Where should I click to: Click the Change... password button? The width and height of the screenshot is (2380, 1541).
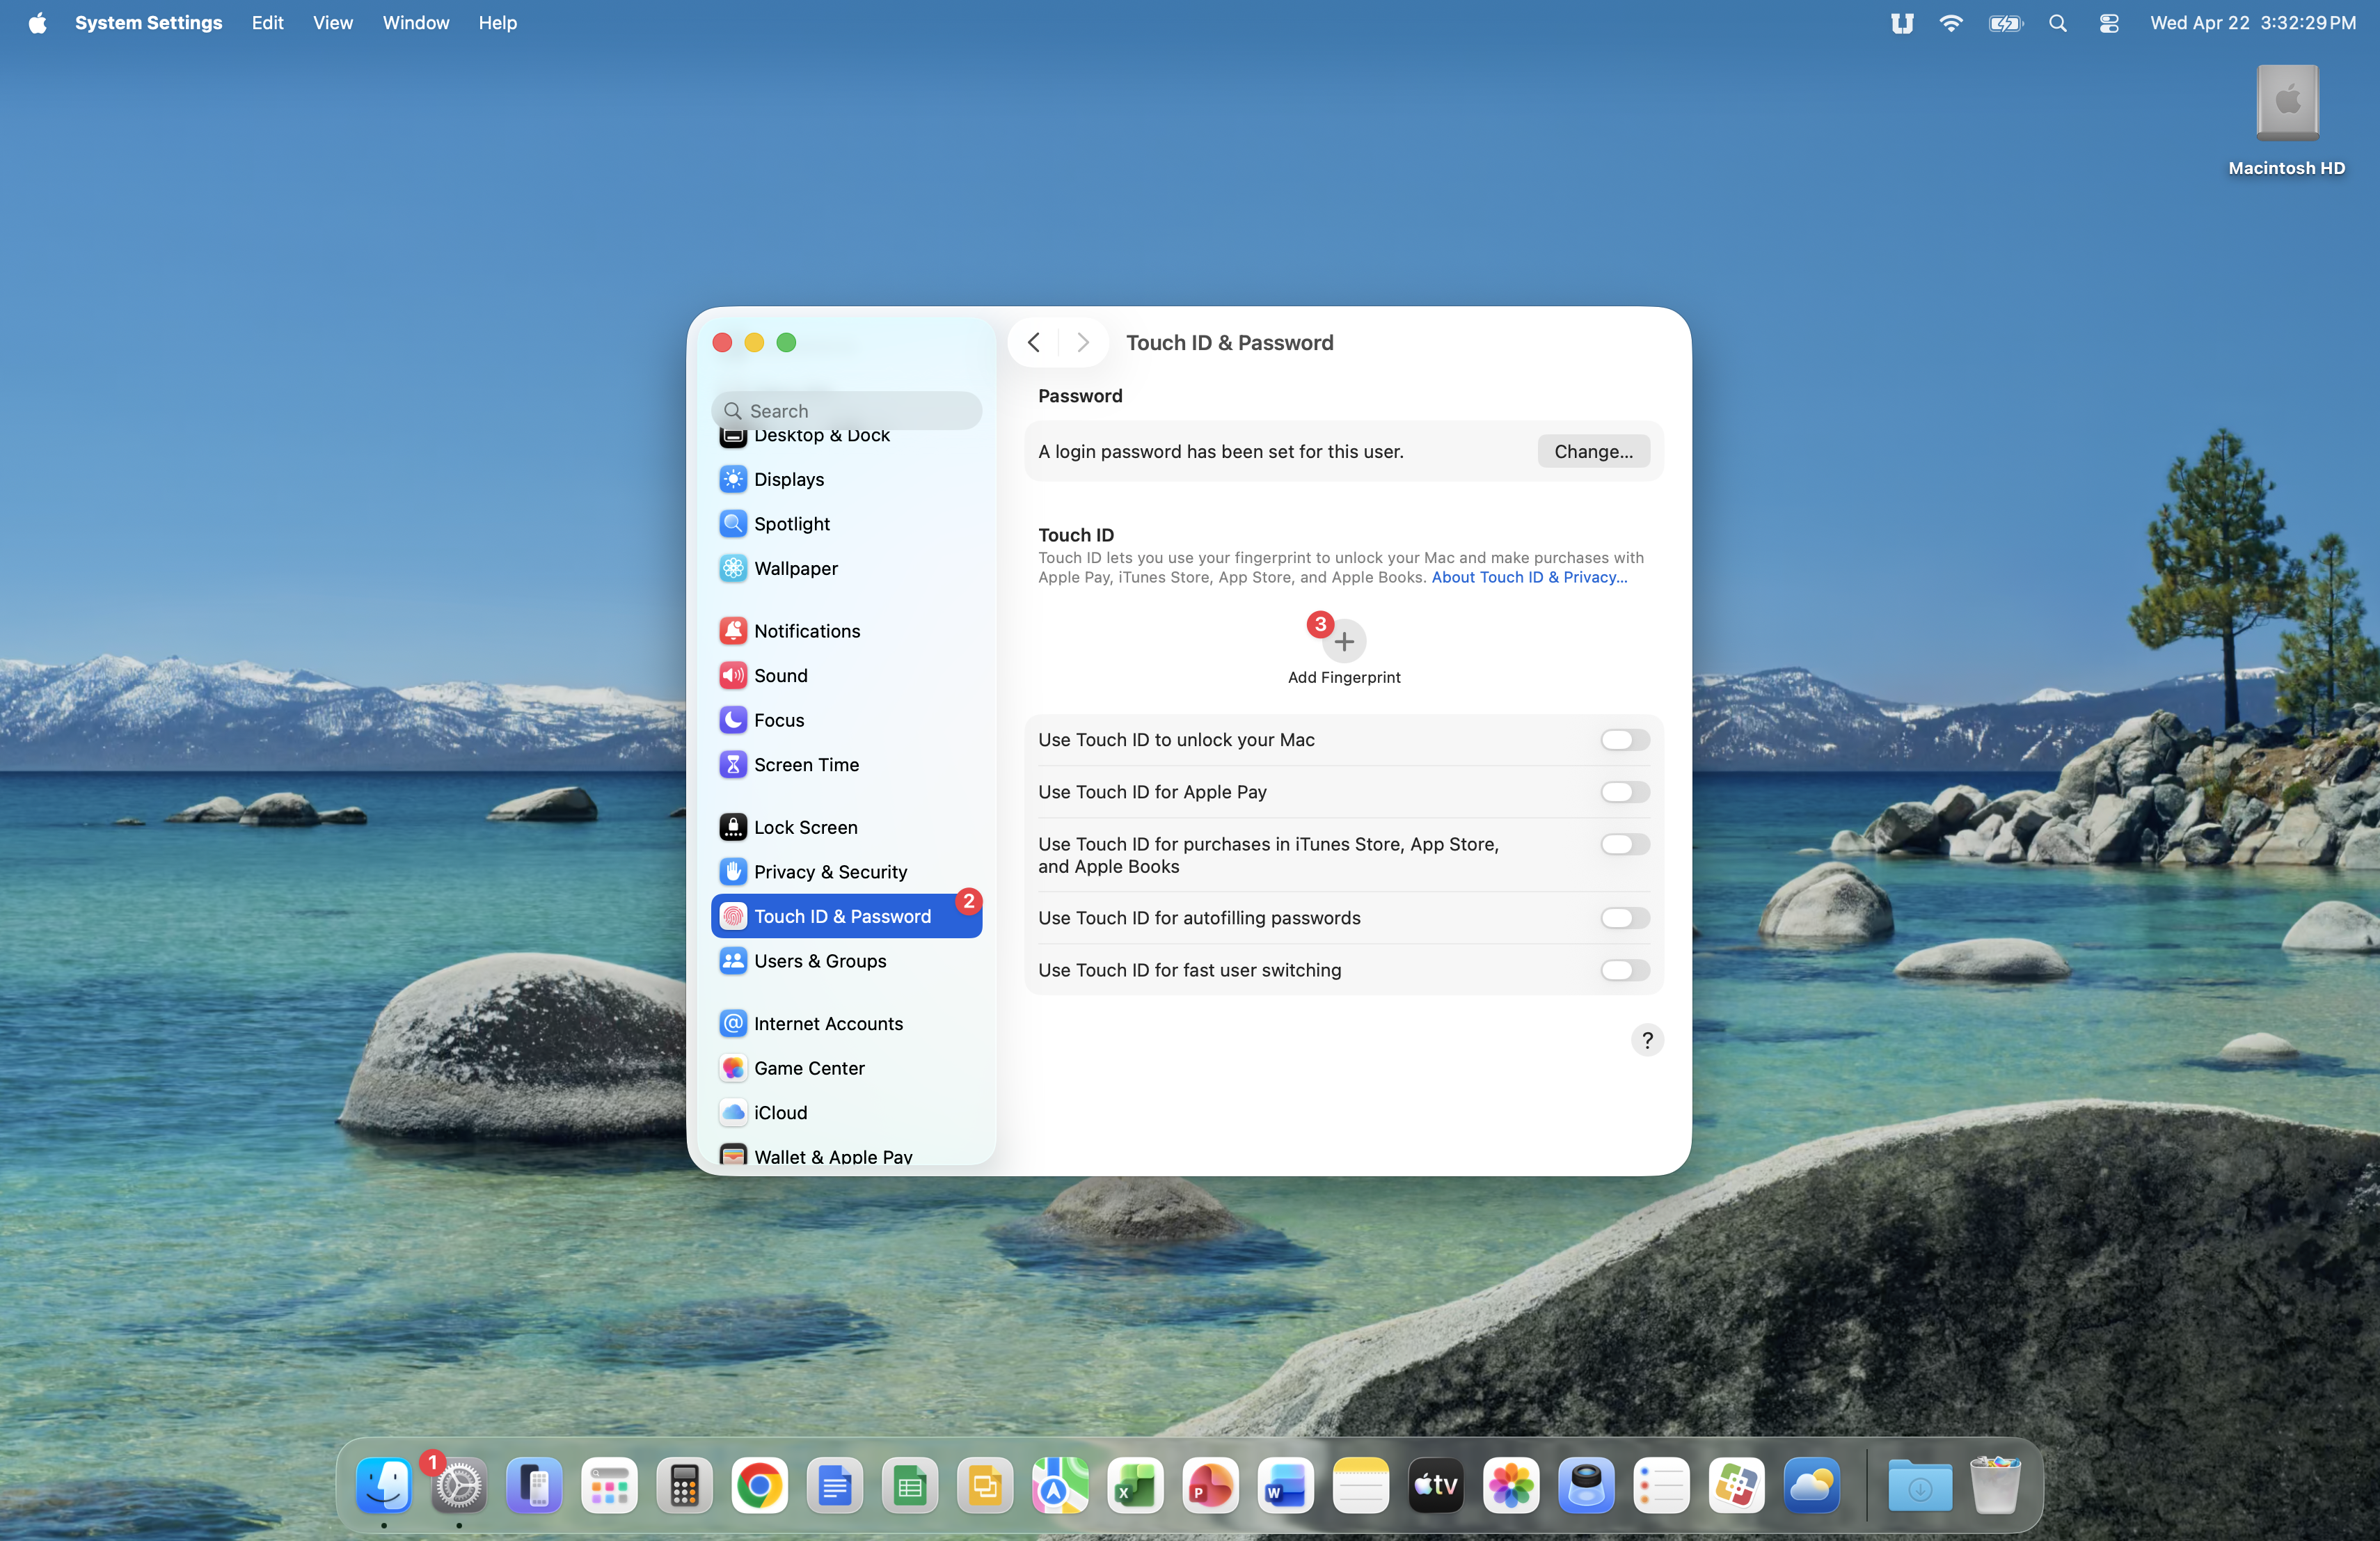pos(1593,452)
